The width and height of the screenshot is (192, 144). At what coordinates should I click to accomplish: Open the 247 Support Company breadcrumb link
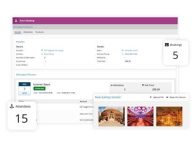coord(23,27)
